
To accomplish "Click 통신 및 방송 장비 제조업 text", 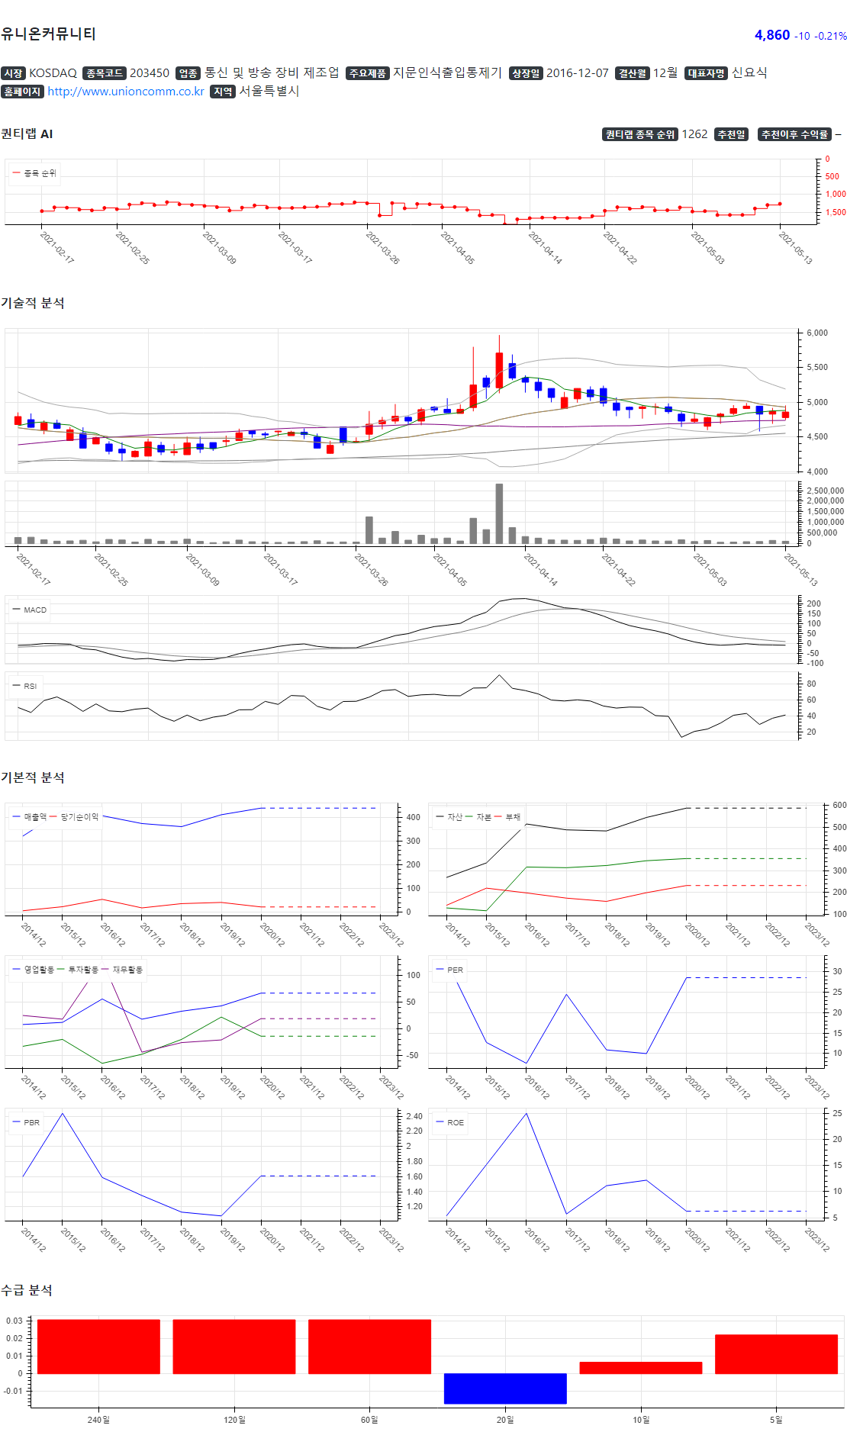I will point(272,72).
